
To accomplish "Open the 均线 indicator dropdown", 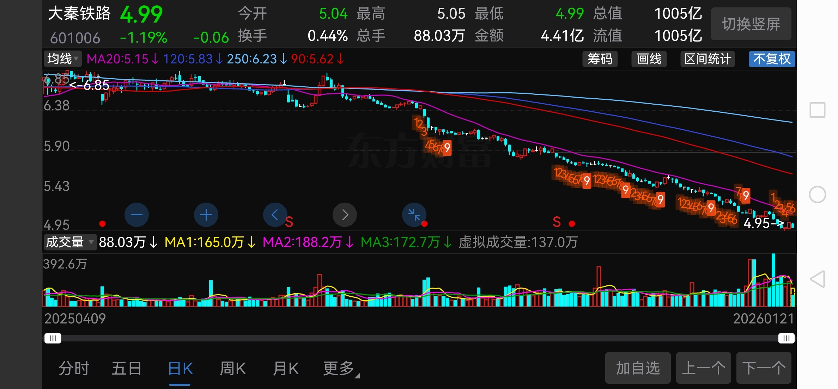I will point(63,59).
